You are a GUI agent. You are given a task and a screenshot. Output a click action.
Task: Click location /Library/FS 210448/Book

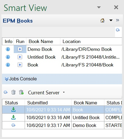[87, 65]
